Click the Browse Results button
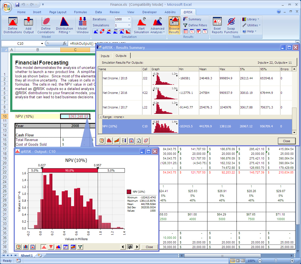 [x=174, y=25]
